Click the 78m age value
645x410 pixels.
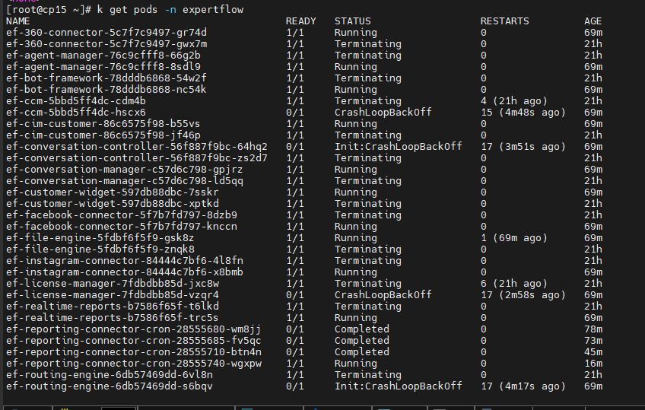tap(593, 329)
